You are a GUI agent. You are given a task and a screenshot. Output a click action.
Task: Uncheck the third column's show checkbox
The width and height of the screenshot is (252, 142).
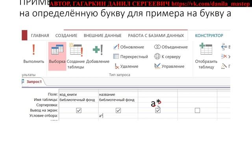(x=158, y=110)
